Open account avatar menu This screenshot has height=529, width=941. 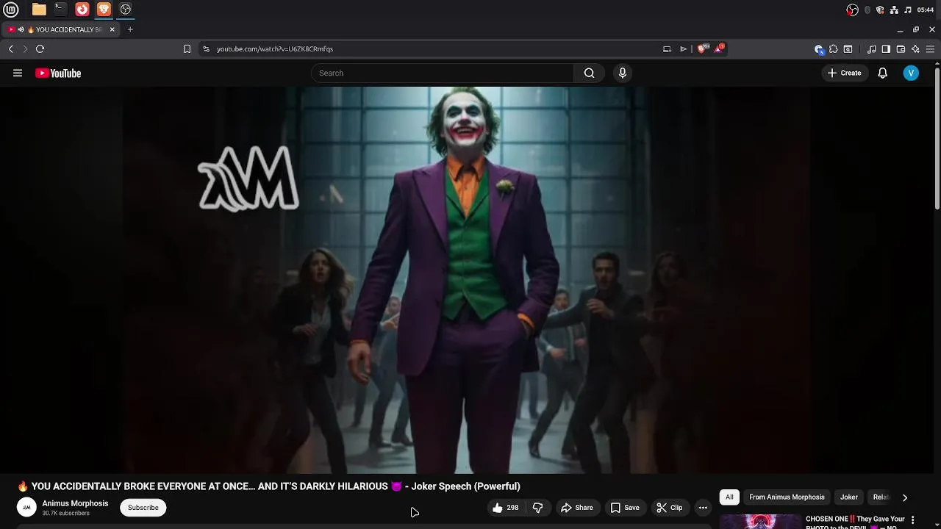point(911,73)
